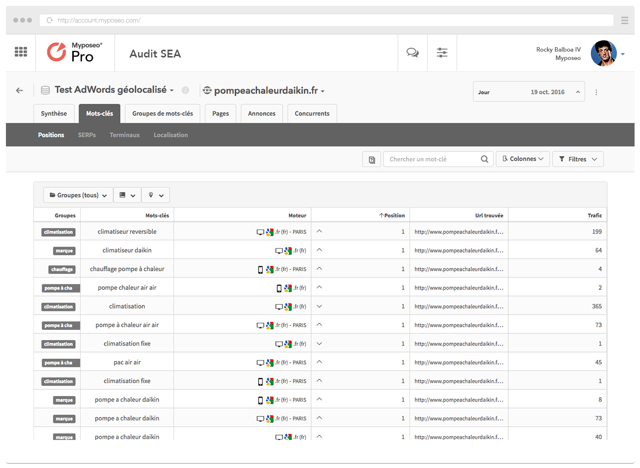Screen dimensions: 640x468
Task: Open the chat messages icon
Action: (x=412, y=53)
